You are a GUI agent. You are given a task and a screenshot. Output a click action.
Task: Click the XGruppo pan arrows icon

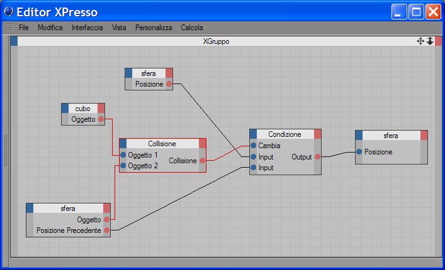(420, 41)
